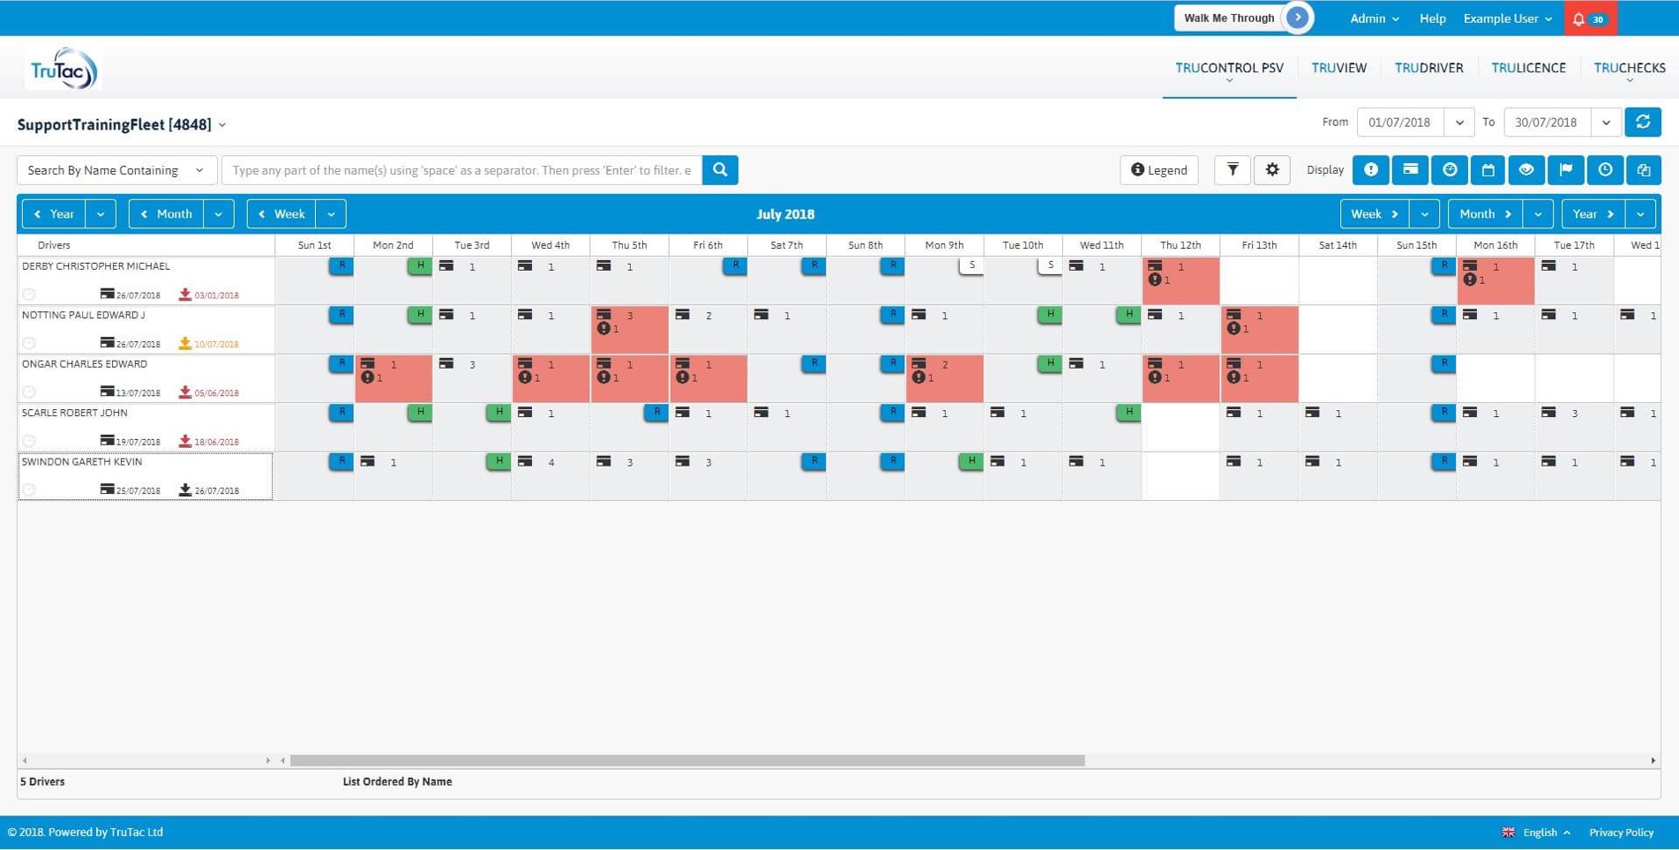Toggle the infringements exclamation display button

coord(1370,170)
